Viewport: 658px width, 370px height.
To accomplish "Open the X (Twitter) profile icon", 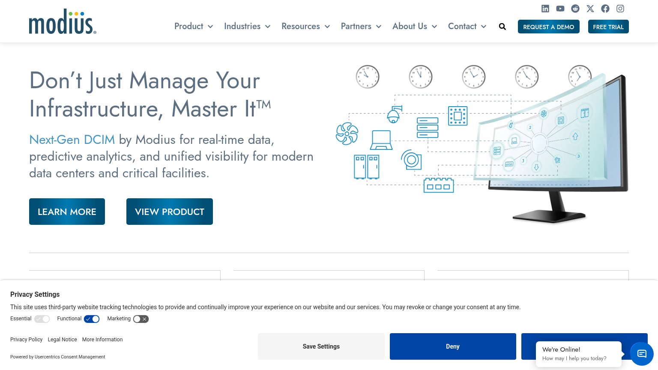I will tap(590, 9).
